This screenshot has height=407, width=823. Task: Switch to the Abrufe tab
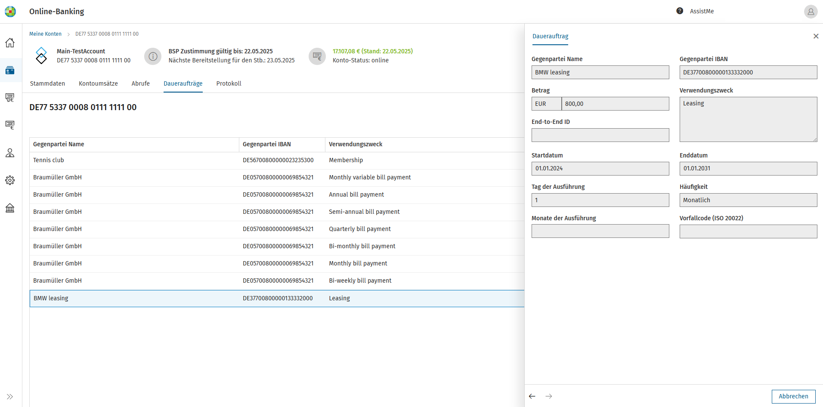141,83
